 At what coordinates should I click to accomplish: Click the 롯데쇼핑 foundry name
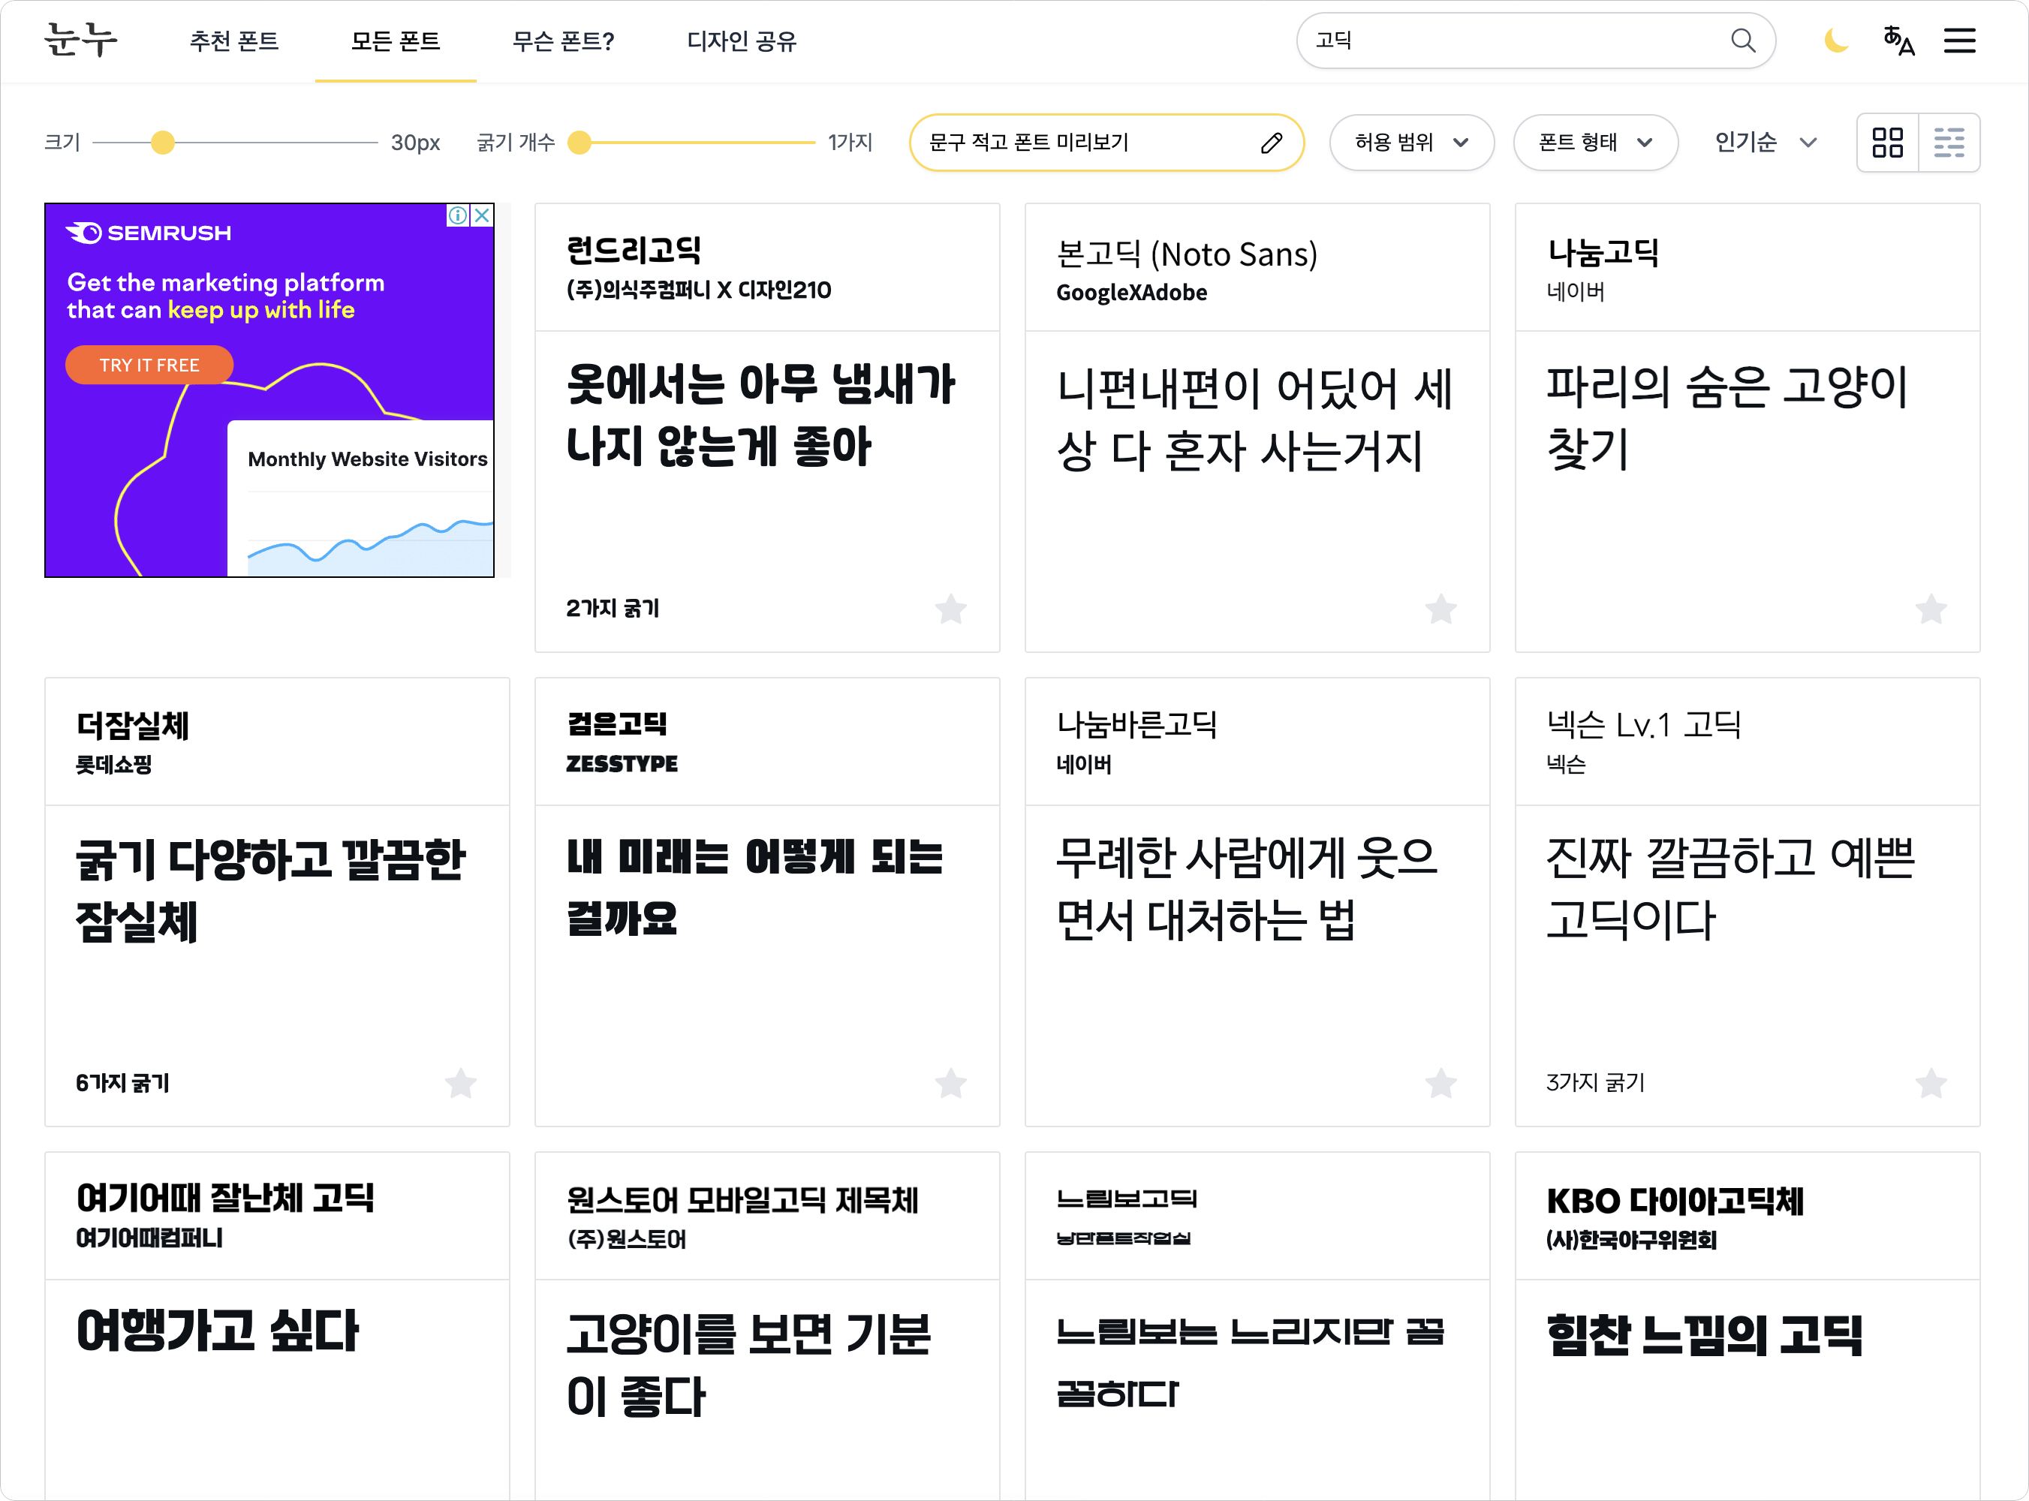coord(113,765)
